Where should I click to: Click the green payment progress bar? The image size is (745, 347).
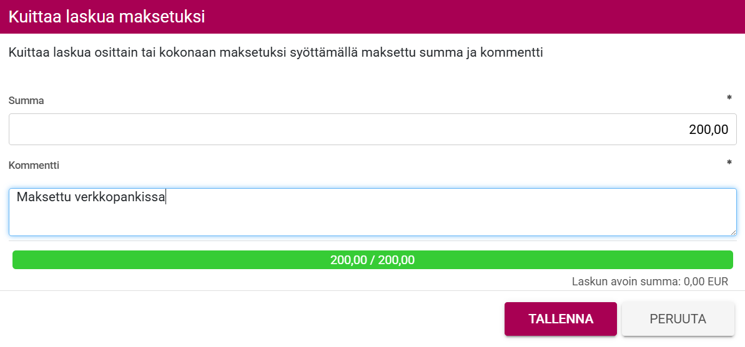[x=187, y=260]
